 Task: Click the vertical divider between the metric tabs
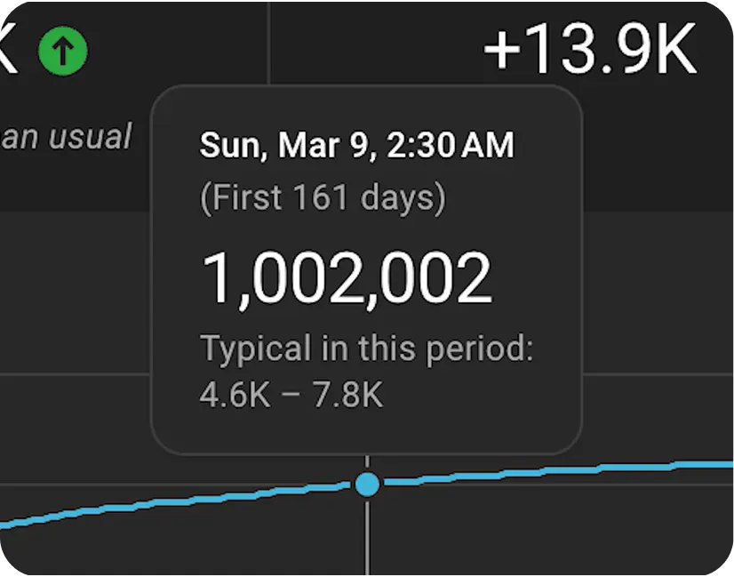click(269, 43)
